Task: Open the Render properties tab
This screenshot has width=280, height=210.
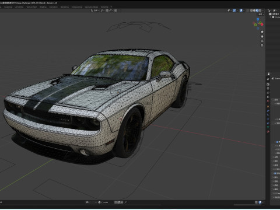Action: click(268, 85)
